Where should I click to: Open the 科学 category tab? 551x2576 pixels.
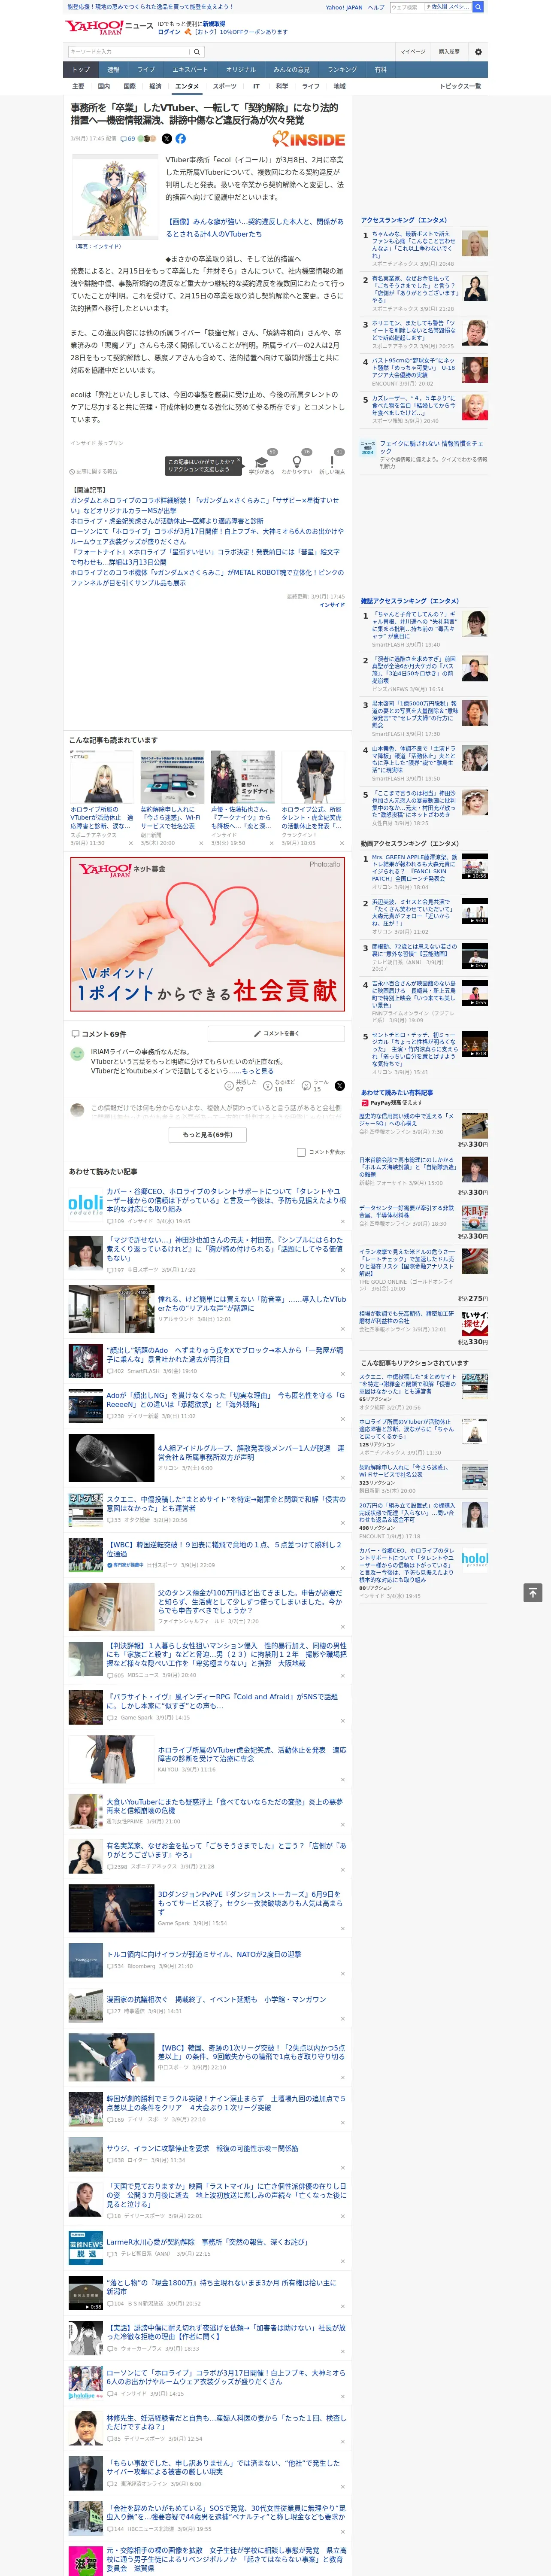tap(282, 86)
